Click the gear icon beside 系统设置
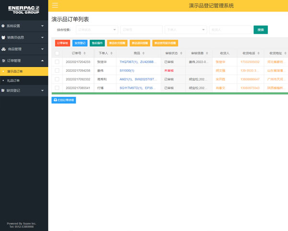This screenshot has width=288, height=231. coord(3,26)
